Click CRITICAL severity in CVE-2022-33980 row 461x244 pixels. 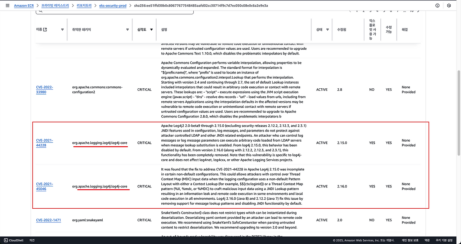tap(144, 89)
